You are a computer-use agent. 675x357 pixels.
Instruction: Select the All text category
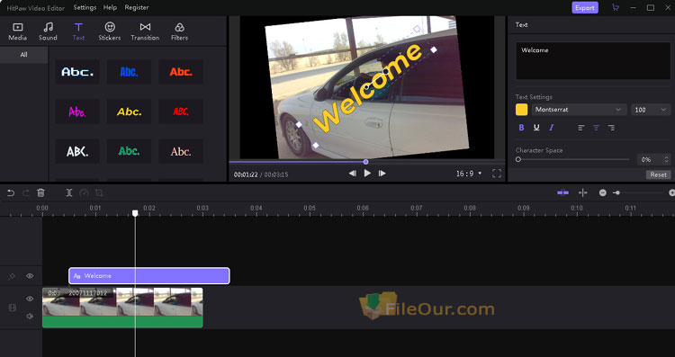click(23, 55)
